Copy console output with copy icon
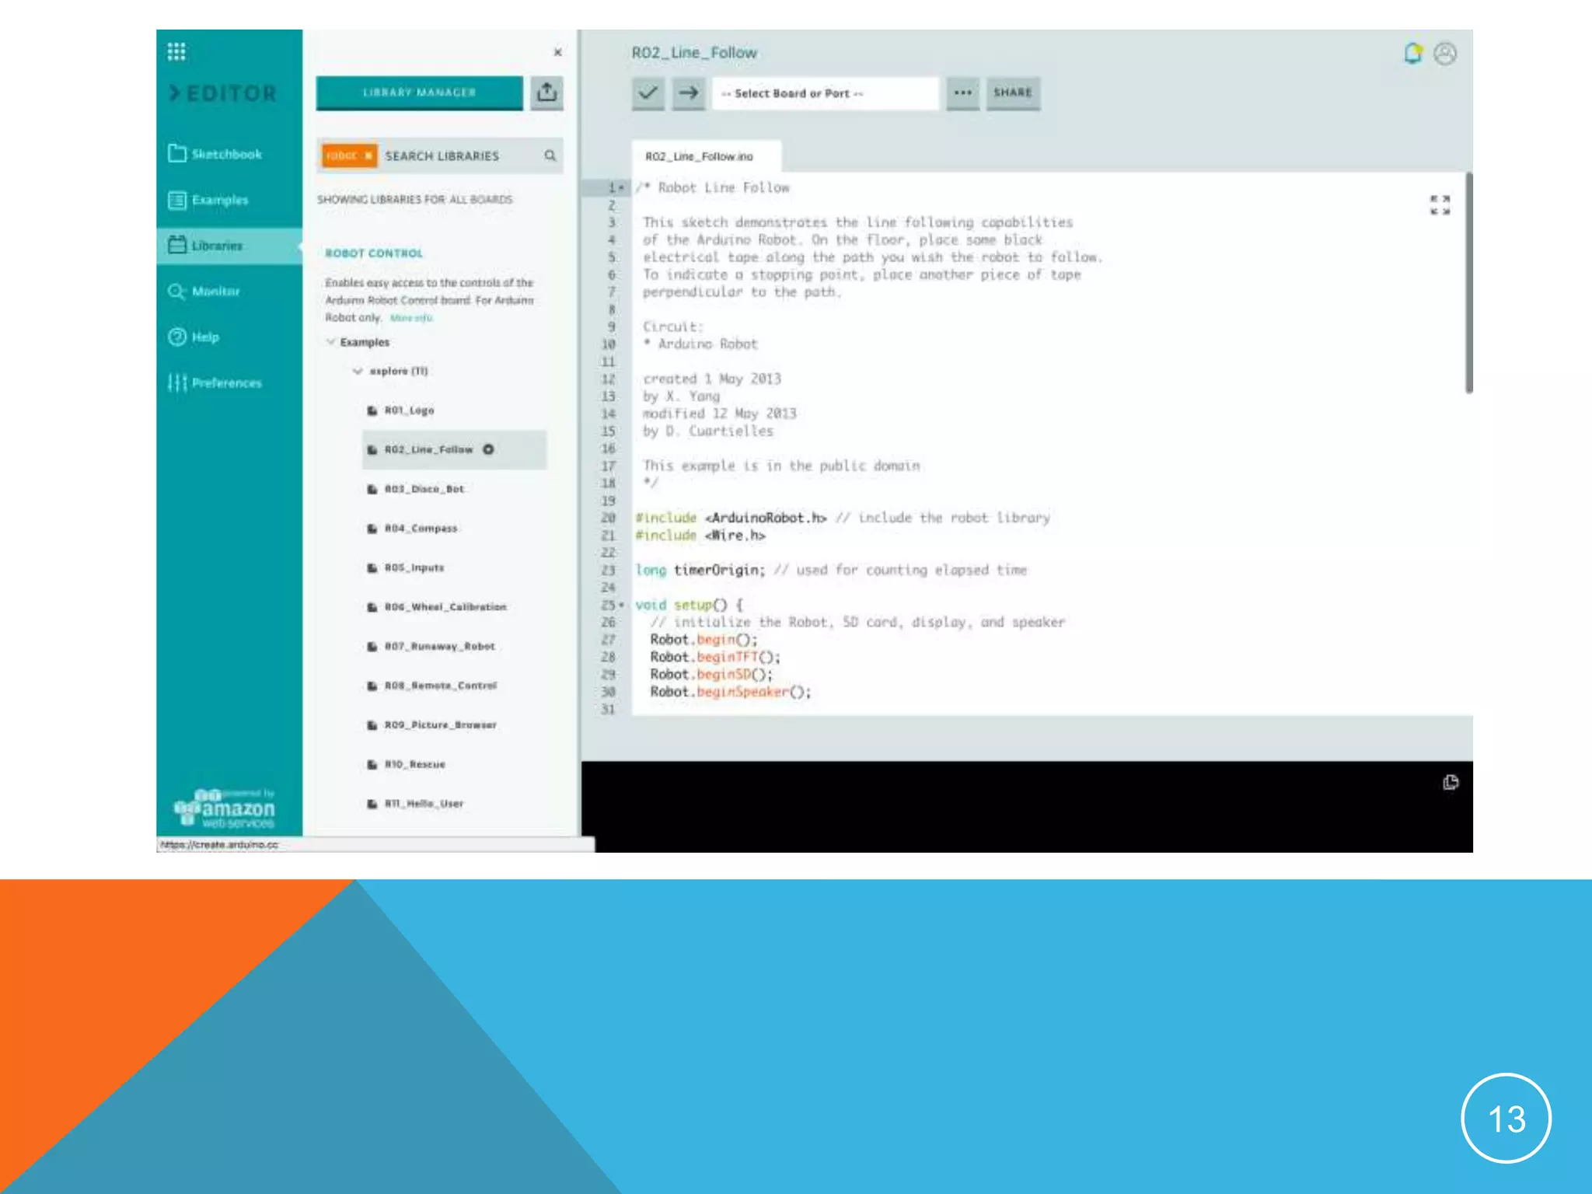The height and width of the screenshot is (1194, 1592). pos(1451,782)
